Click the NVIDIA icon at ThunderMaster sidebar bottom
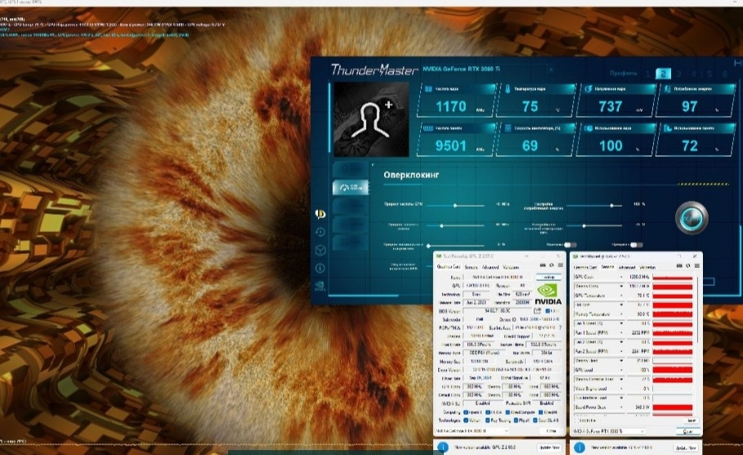The image size is (743, 455). coord(320,286)
